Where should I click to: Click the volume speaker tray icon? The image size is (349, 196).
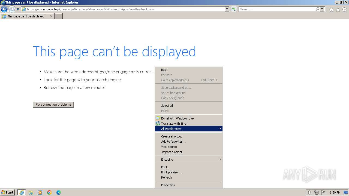pos(310,192)
